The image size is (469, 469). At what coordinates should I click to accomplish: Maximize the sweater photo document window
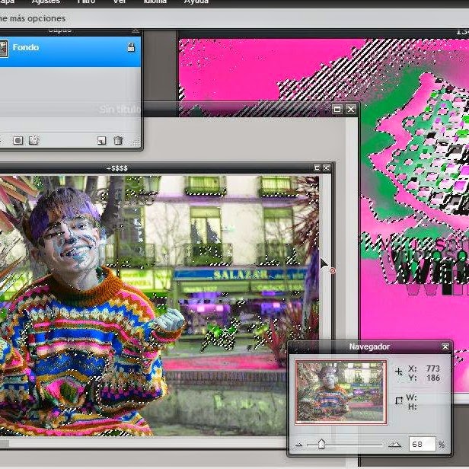(317, 167)
